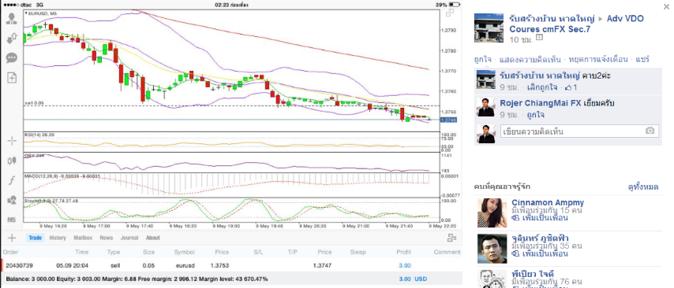Click the new order document-plus icon

pos(12,78)
